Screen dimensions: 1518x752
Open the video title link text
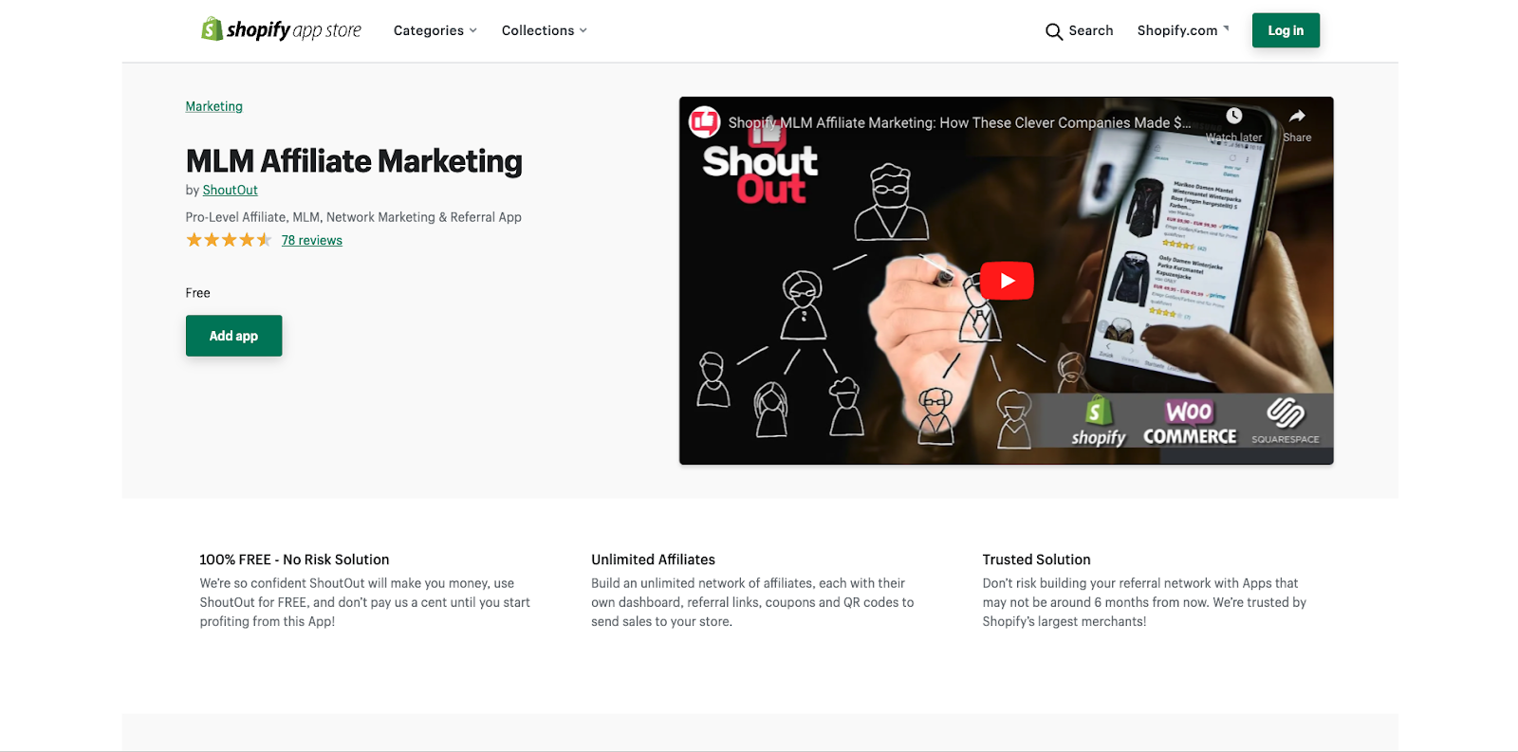(x=959, y=122)
